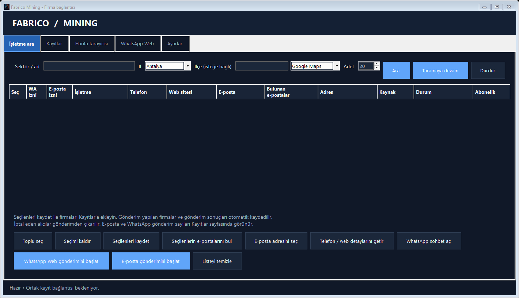519x298 pixels.
Task: Click Listeyi temizle button
Action: 217,261
